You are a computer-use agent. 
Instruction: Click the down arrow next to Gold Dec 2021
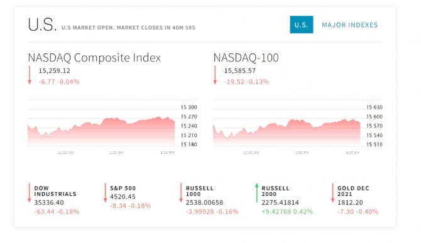(332, 193)
